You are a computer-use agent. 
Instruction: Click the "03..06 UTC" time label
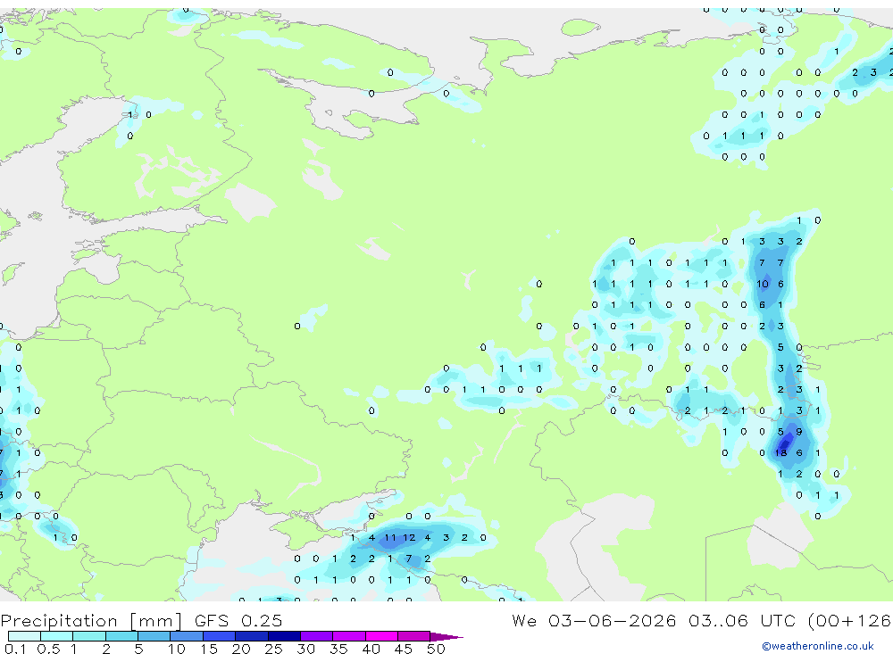coord(741,620)
